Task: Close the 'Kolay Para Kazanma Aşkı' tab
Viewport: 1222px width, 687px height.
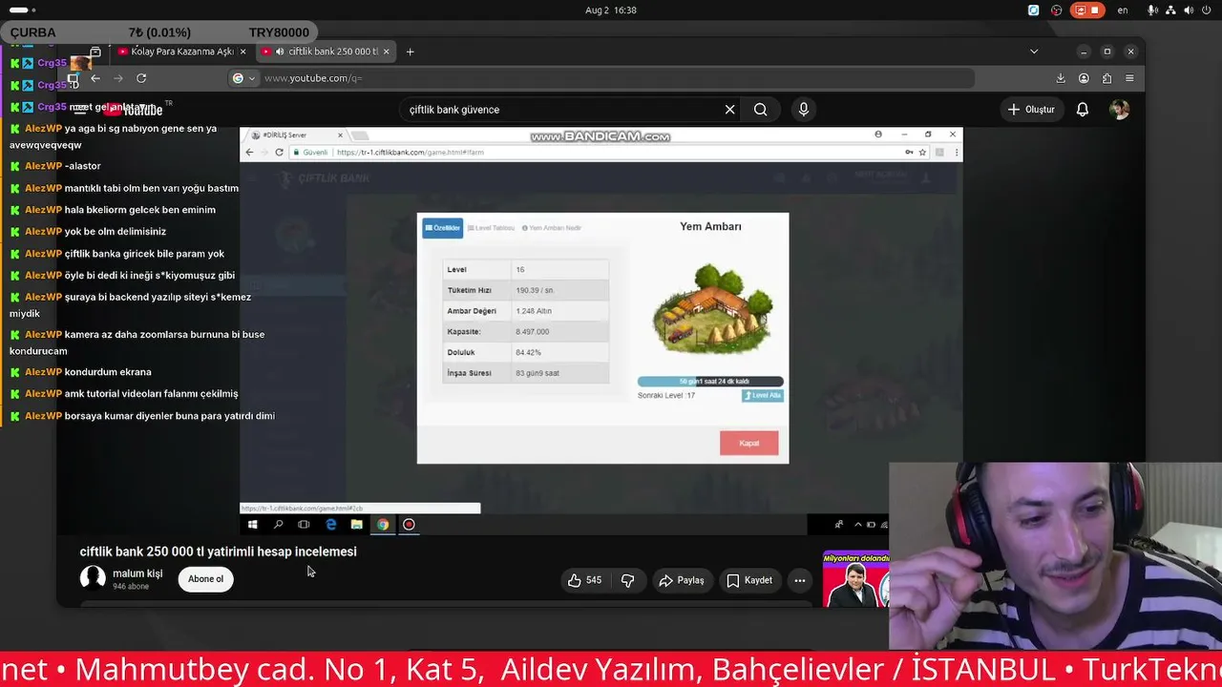Action: [x=243, y=52]
